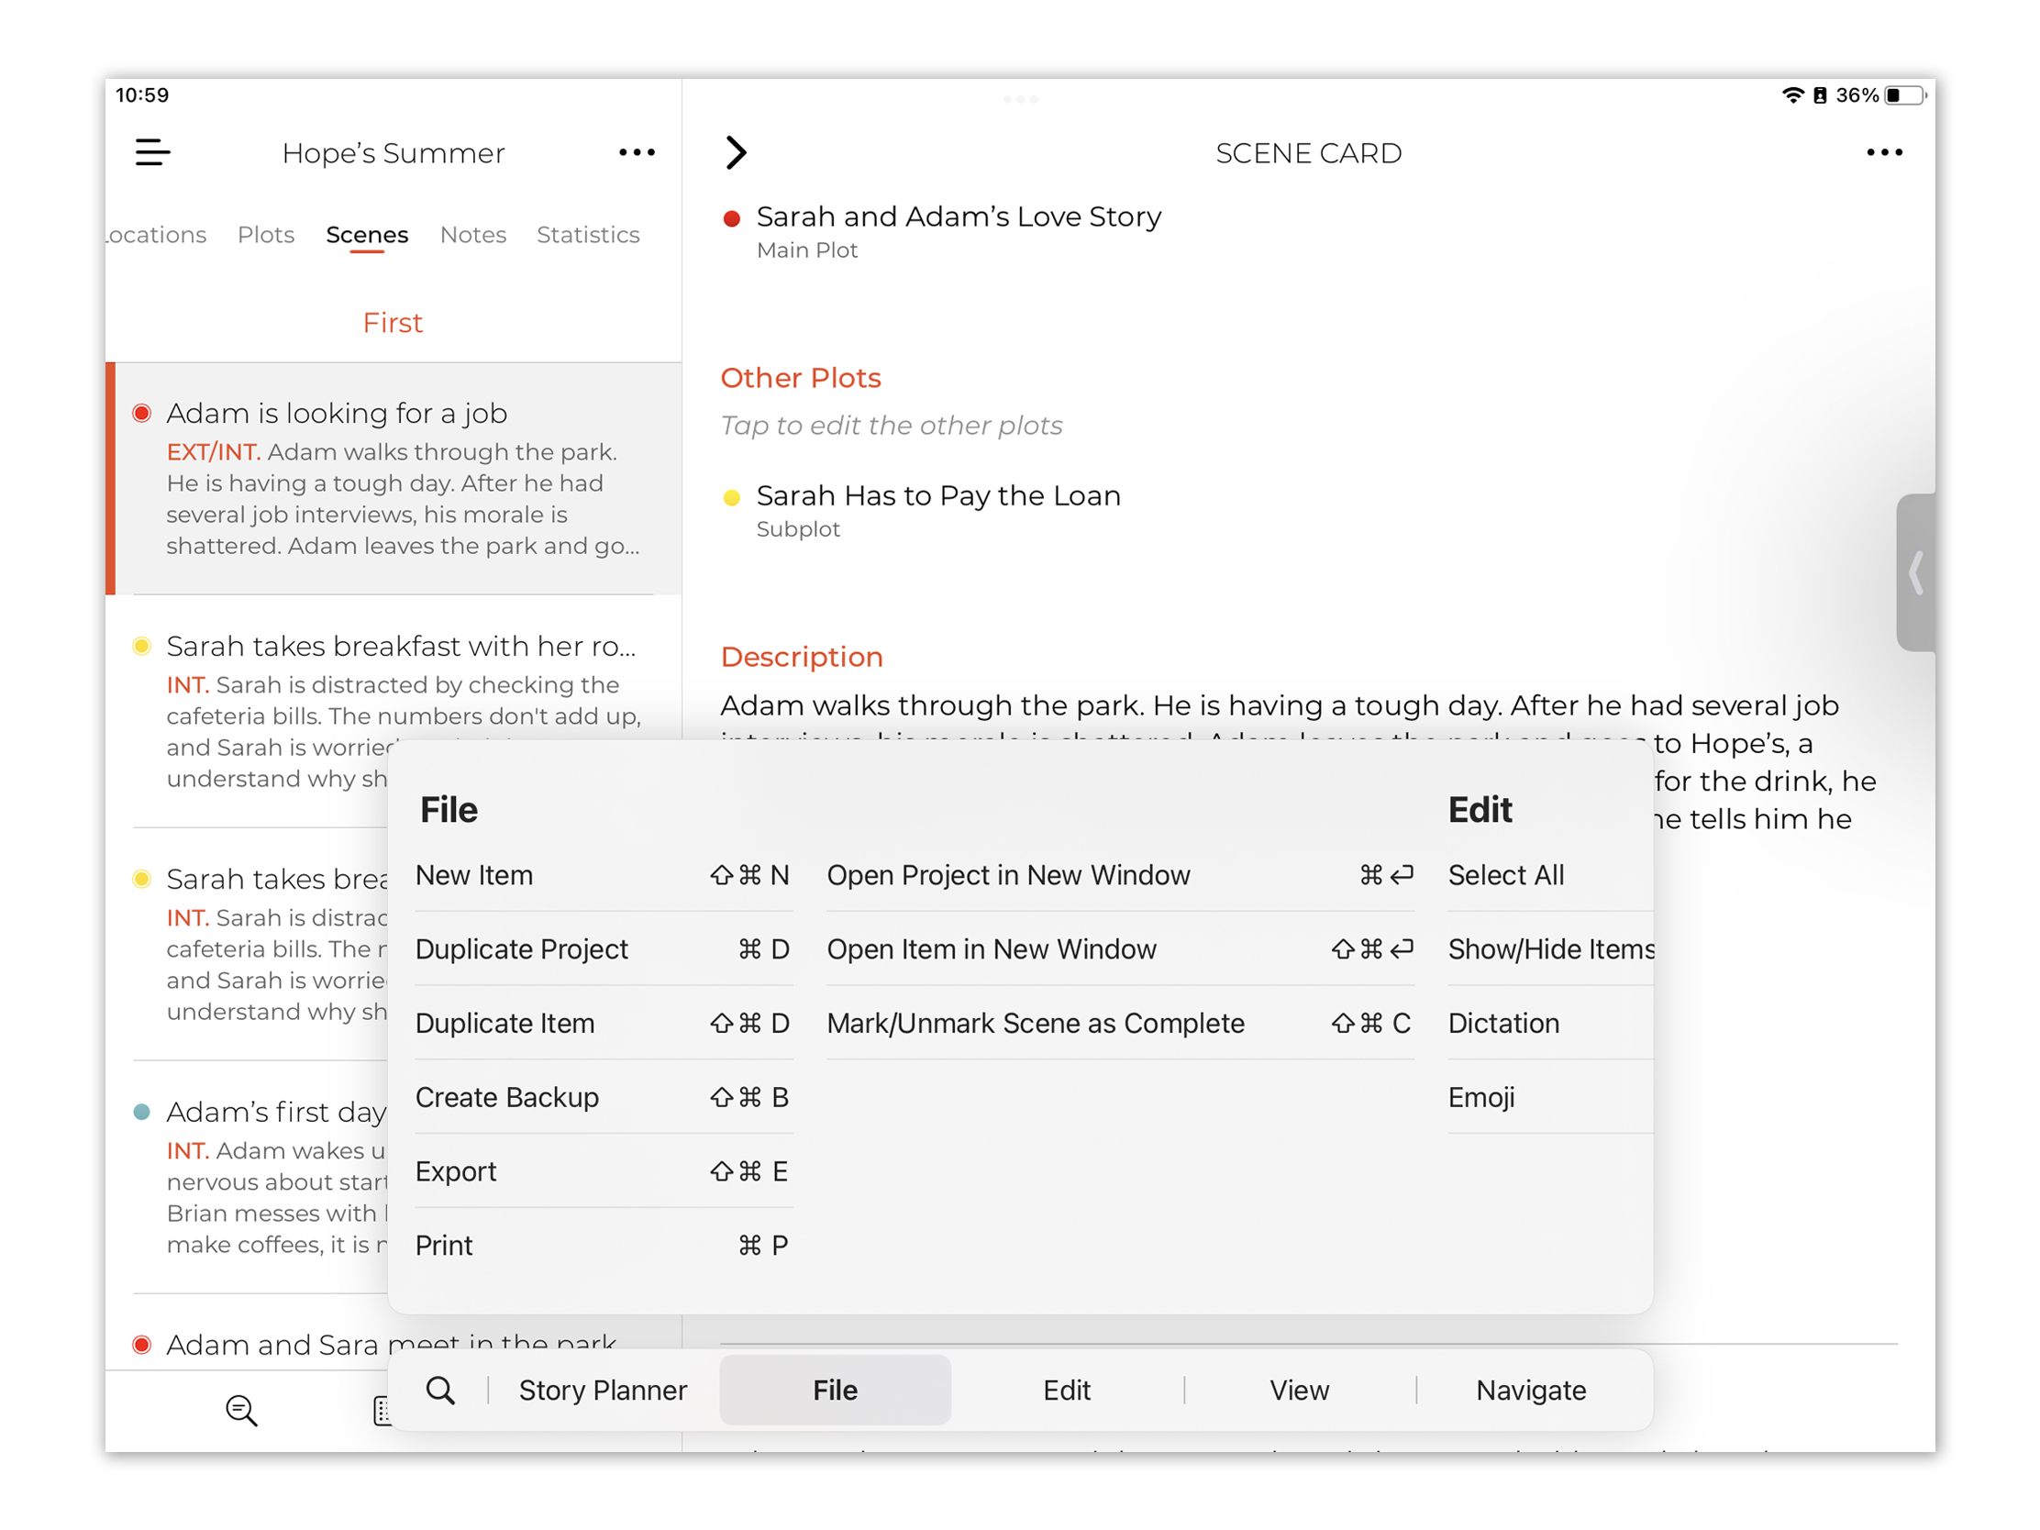
Task: Open scene 'Adam's first day'
Action: point(261,1177)
